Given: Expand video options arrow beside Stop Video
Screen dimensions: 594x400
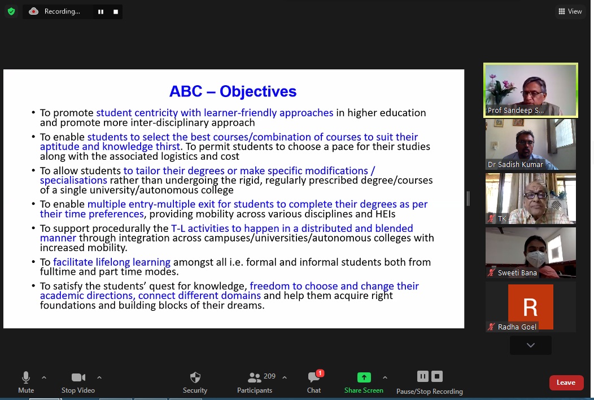Looking at the screenshot, I should (99, 377).
